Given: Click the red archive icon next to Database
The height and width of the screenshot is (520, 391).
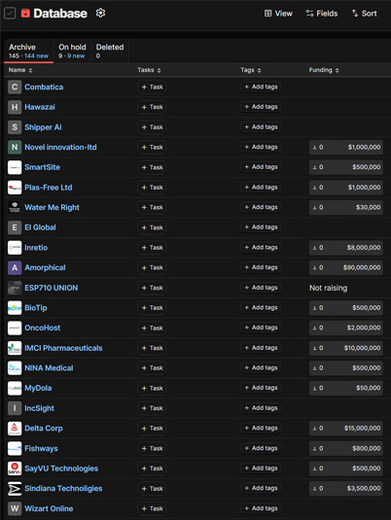Looking at the screenshot, I should [25, 14].
